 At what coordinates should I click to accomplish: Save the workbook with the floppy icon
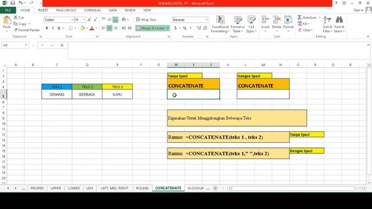coord(13,3)
